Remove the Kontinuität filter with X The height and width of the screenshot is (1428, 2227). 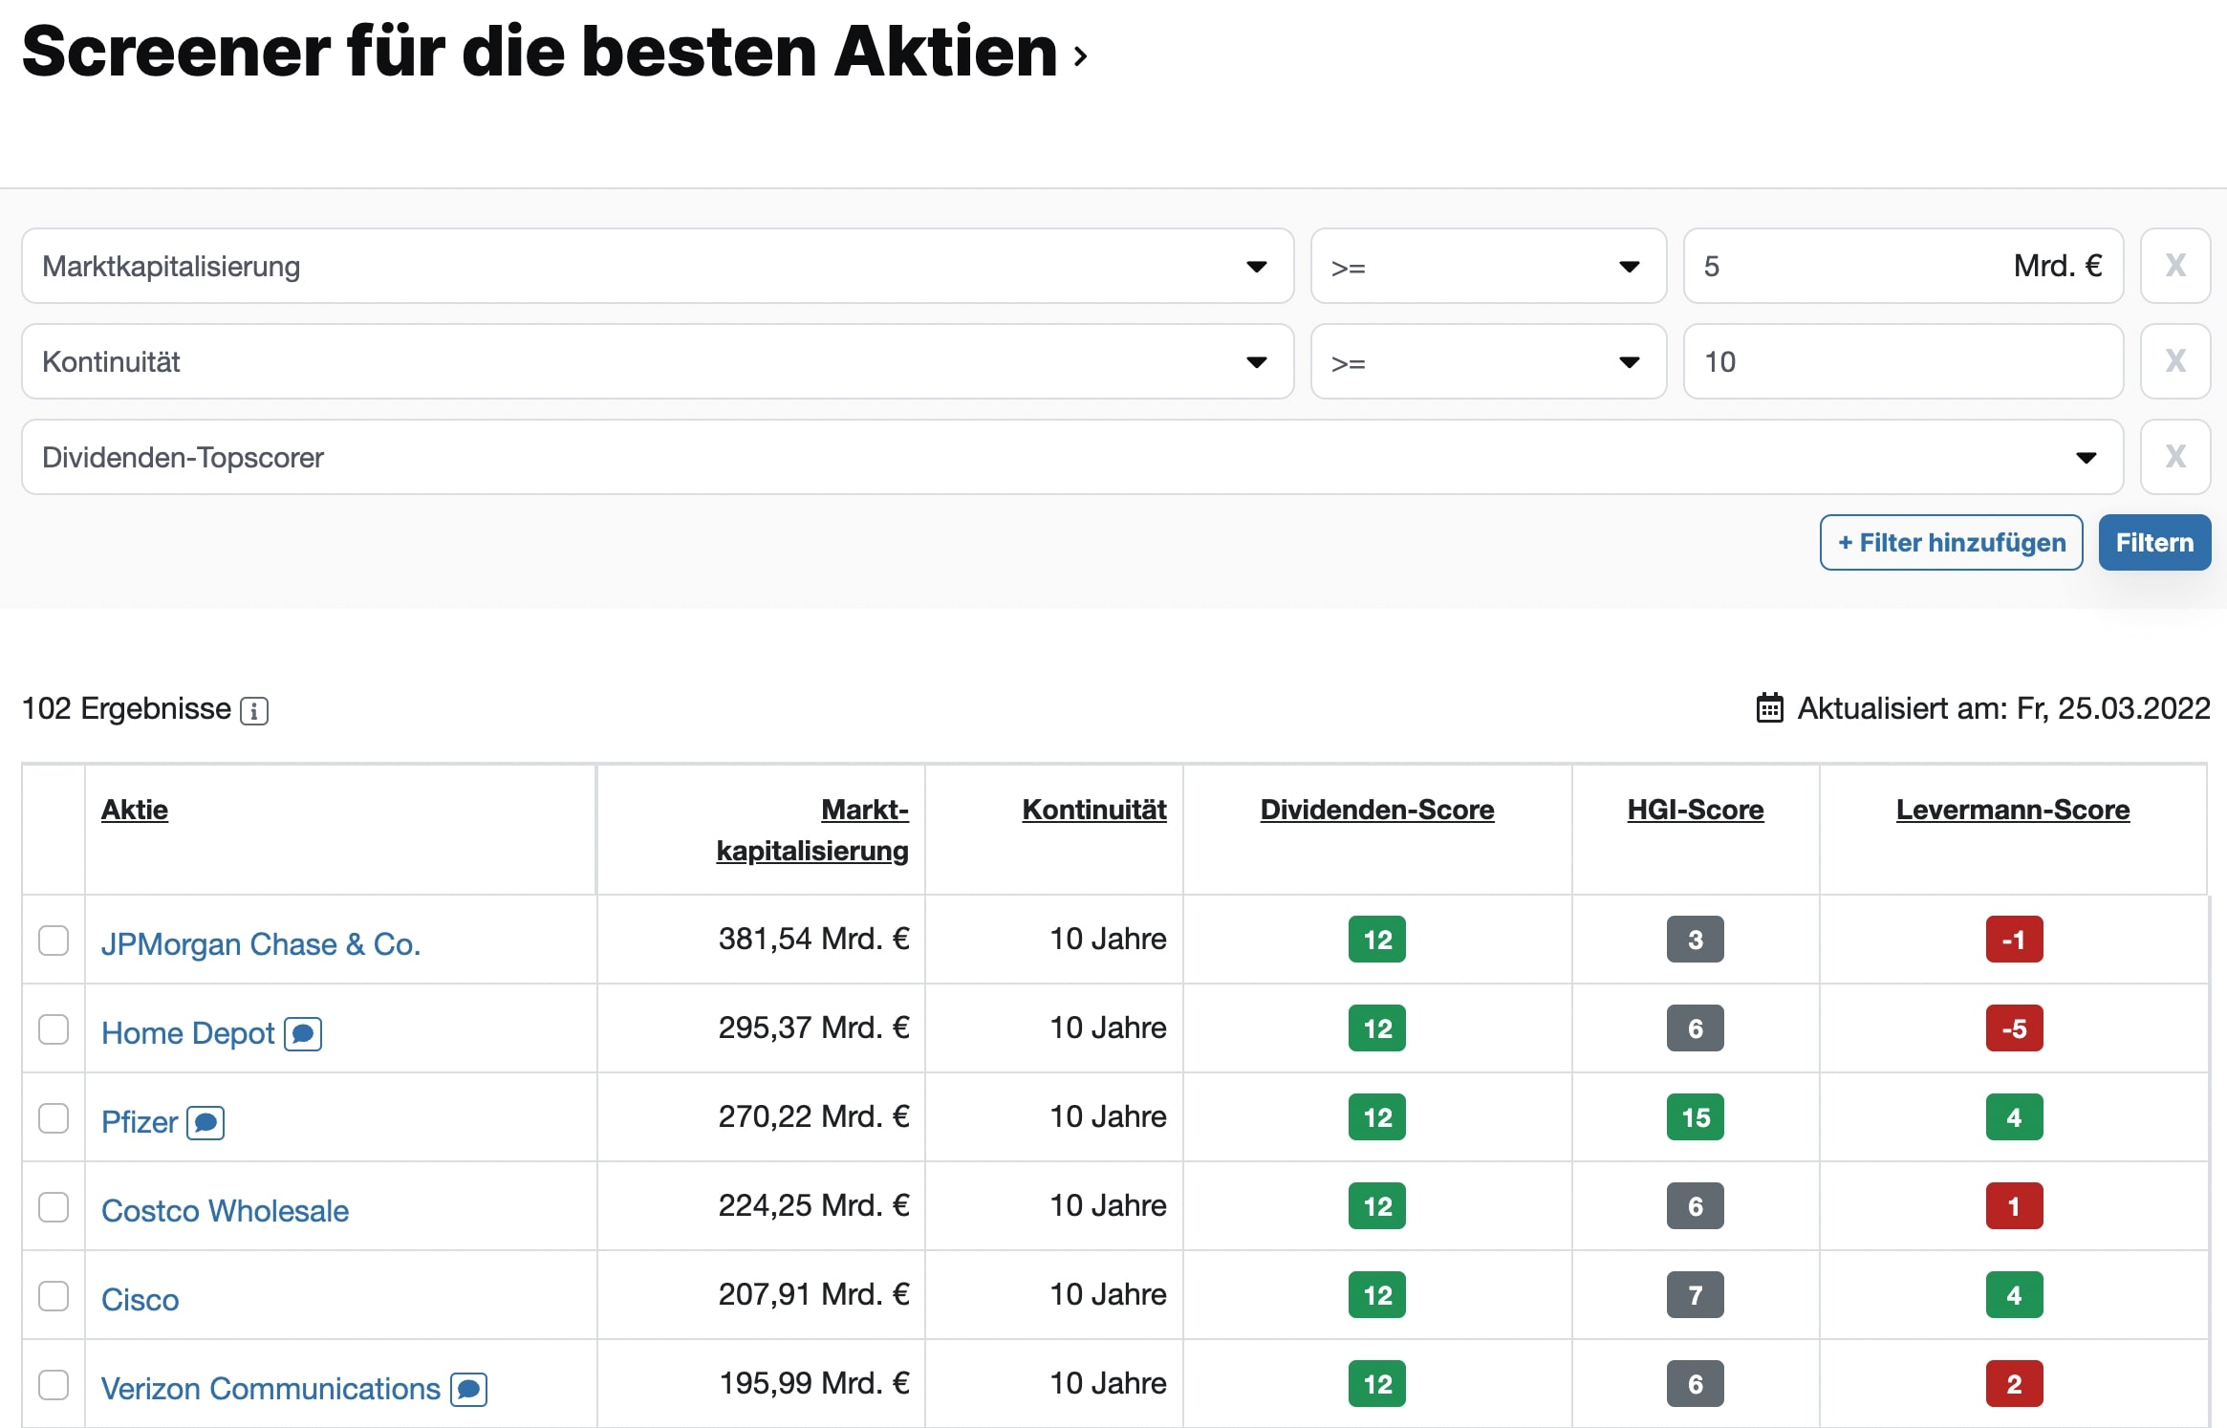(x=2175, y=361)
